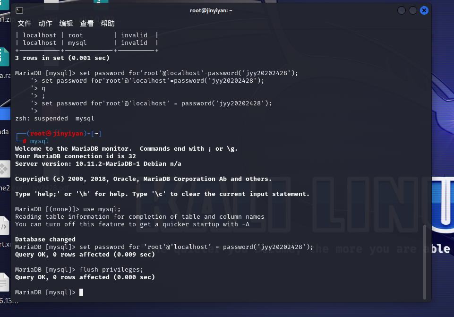Open the 编辑 menu

point(66,24)
